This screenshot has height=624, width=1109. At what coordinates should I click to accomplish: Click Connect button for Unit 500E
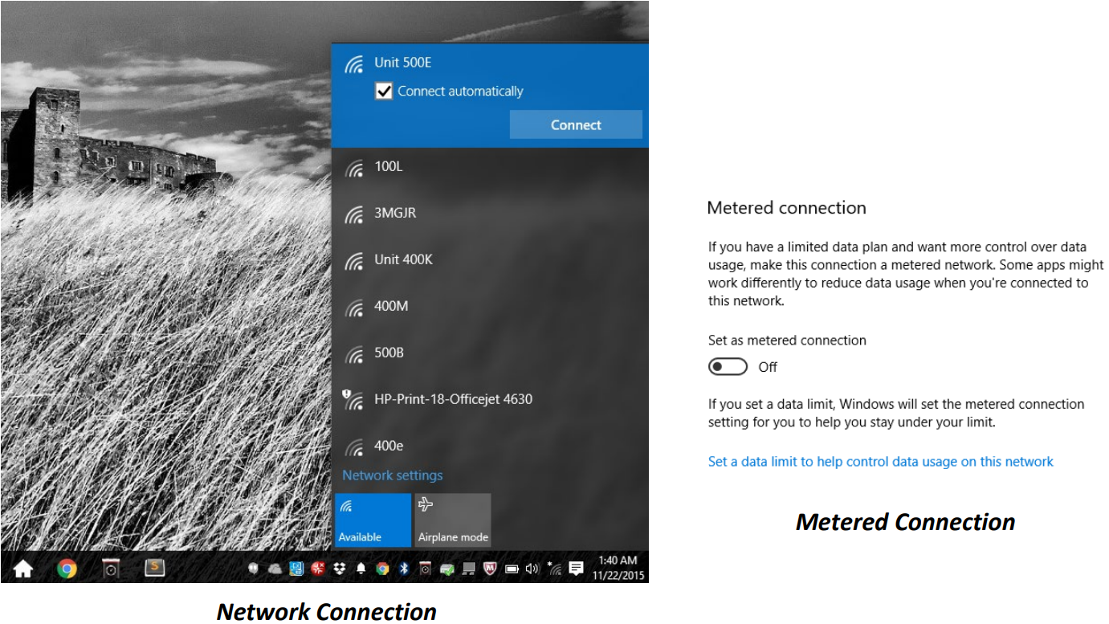coord(576,124)
